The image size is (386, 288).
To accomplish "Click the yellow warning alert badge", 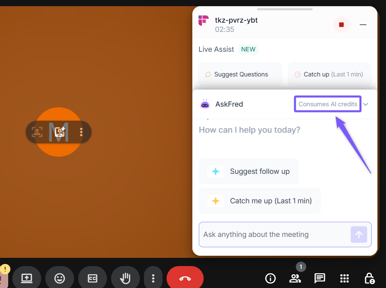I will click(x=5, y=269).
